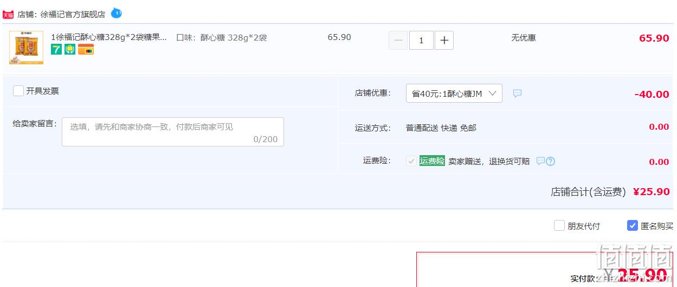Click the 普通配送 快递 免邮 shipping text
This screenshot has height=287, width=677.
coord(441,128)
